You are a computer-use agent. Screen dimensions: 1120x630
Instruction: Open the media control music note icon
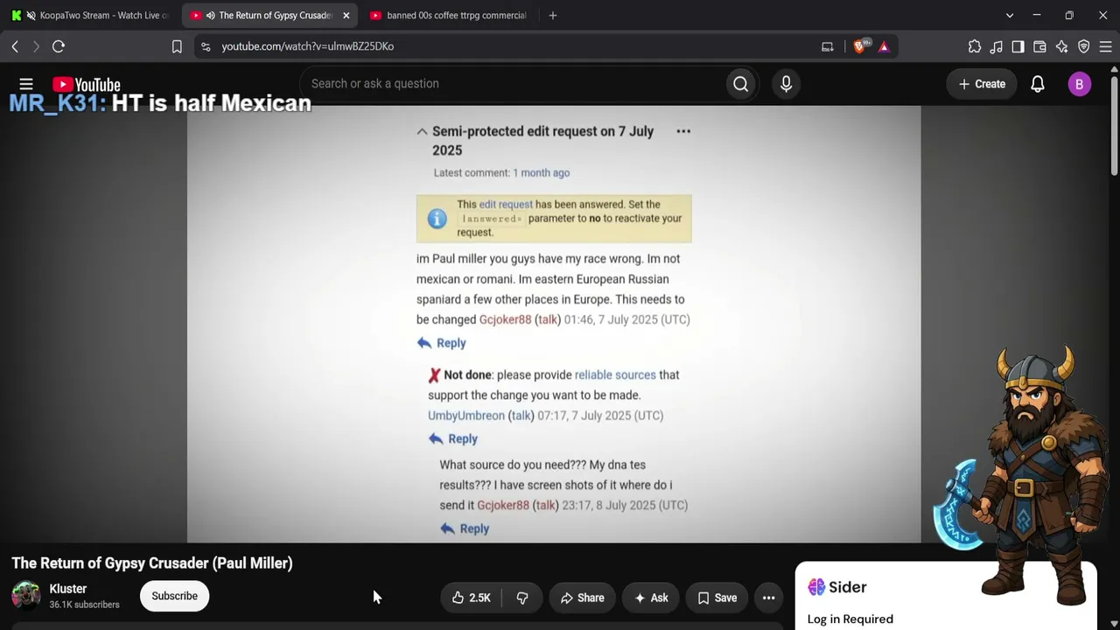click(997, 46)
